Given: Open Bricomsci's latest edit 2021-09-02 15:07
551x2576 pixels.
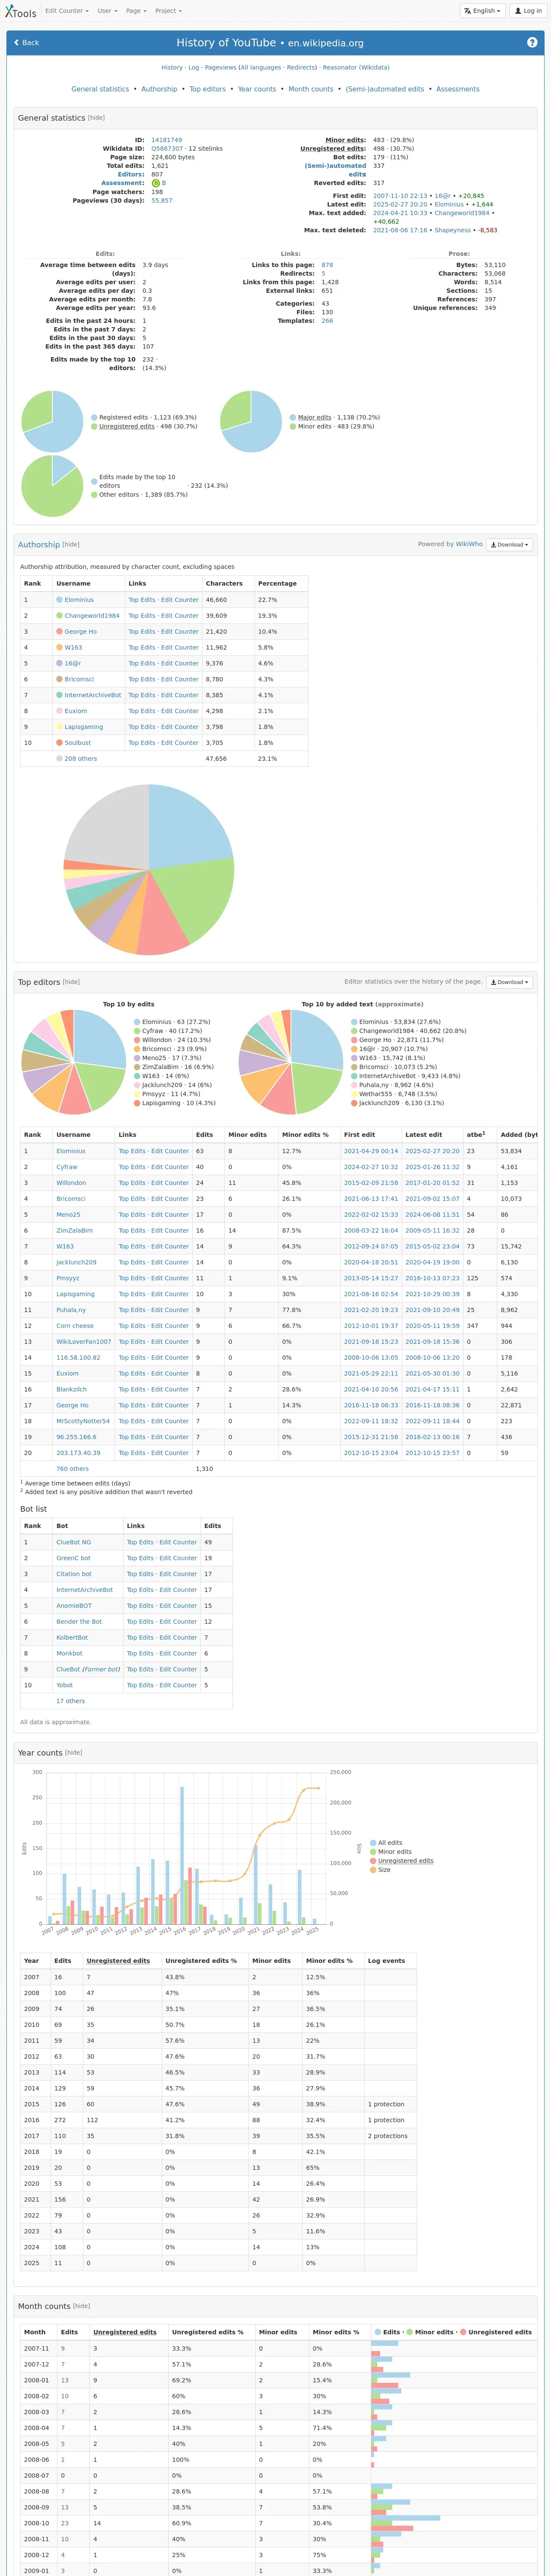Looking at the screenshot, I should tap(433, 1199).
